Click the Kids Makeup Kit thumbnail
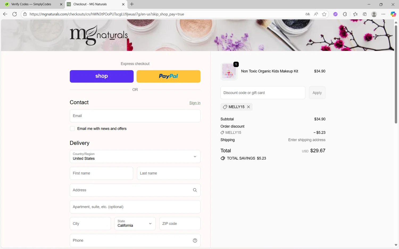The image size is (399, 249). tap(229, 71)
